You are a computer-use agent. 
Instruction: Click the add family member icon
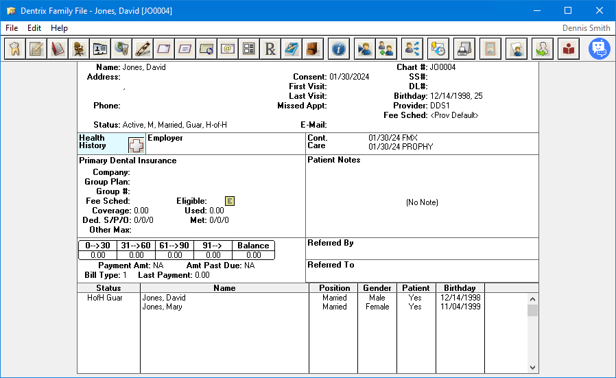coord(386,49)
